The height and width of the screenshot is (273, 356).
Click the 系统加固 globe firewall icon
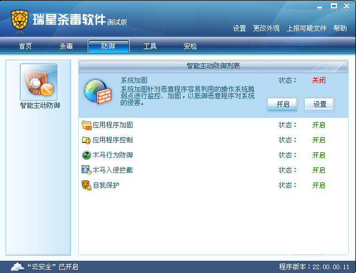[98, 92]
